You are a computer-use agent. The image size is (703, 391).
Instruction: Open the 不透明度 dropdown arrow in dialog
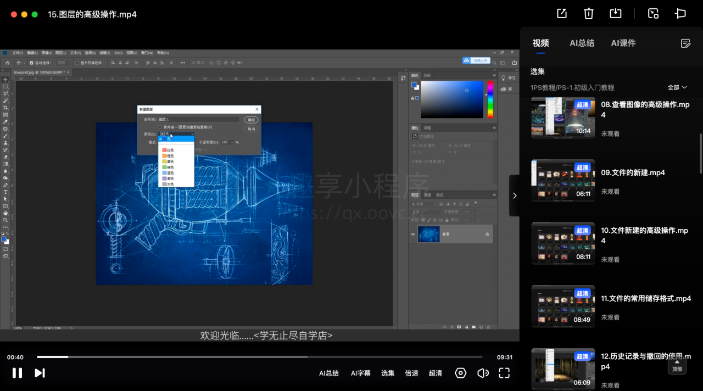pos(232,142)
